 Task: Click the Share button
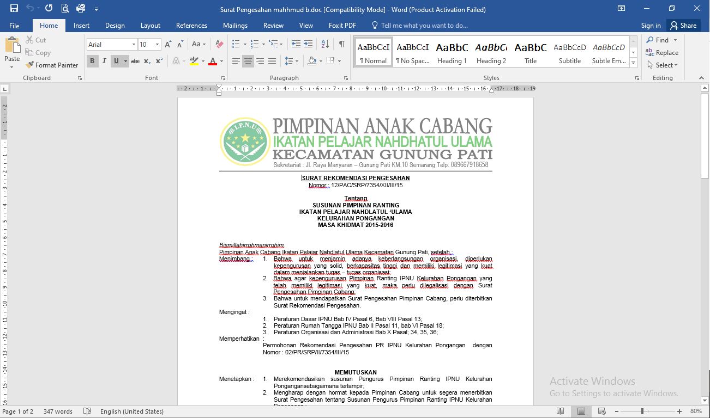pyautogui.click(x=683, y=26)
